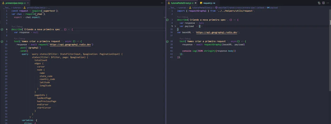The height and width of the screenshot is (124, 331).
Task: Click 'latitude' on line 22
Action: [x=45, y=83]
